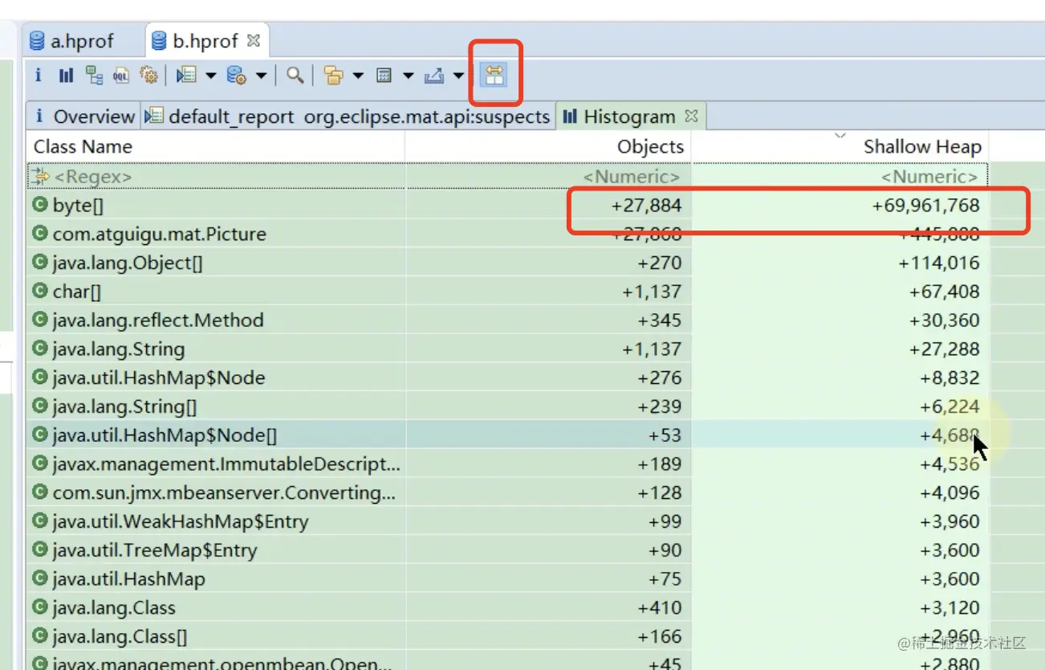The height and width of the screenshot is (670, 1045).
Task: Show the thread overview gear icon
Action: click(148, 76)
